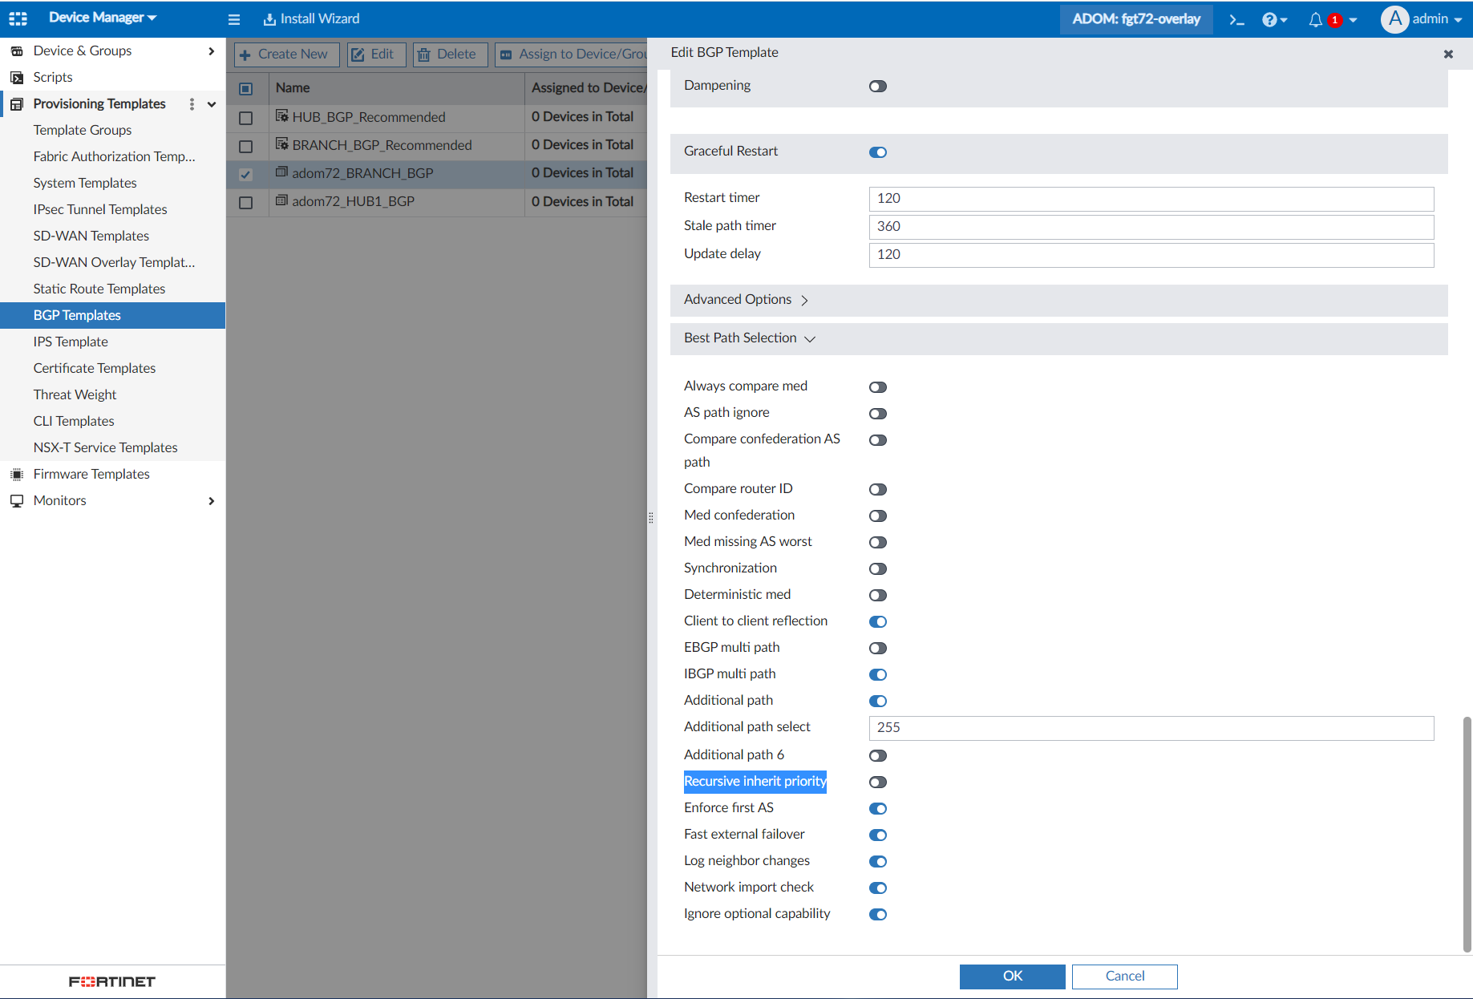This screenshot has width=1473, height=999.
Task: Click the Delete toolbar button
Action: 450,55
